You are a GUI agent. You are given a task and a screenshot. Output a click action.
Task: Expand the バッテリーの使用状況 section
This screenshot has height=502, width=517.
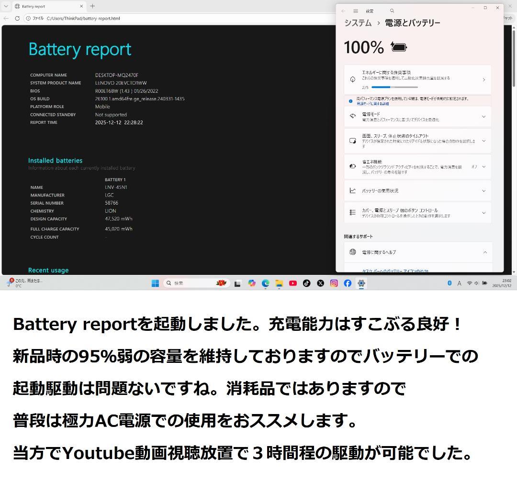click(484, 190)
